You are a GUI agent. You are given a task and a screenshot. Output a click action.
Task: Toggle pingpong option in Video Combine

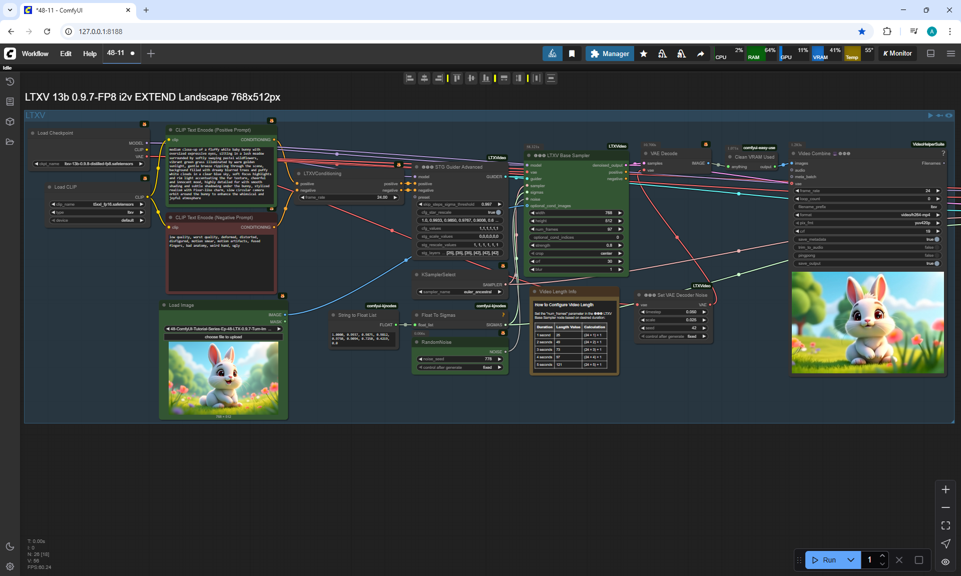point(936,255)
